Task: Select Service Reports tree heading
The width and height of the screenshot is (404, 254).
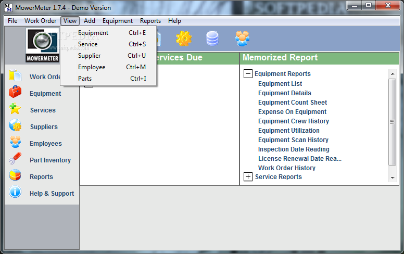Action: [278, 177]
